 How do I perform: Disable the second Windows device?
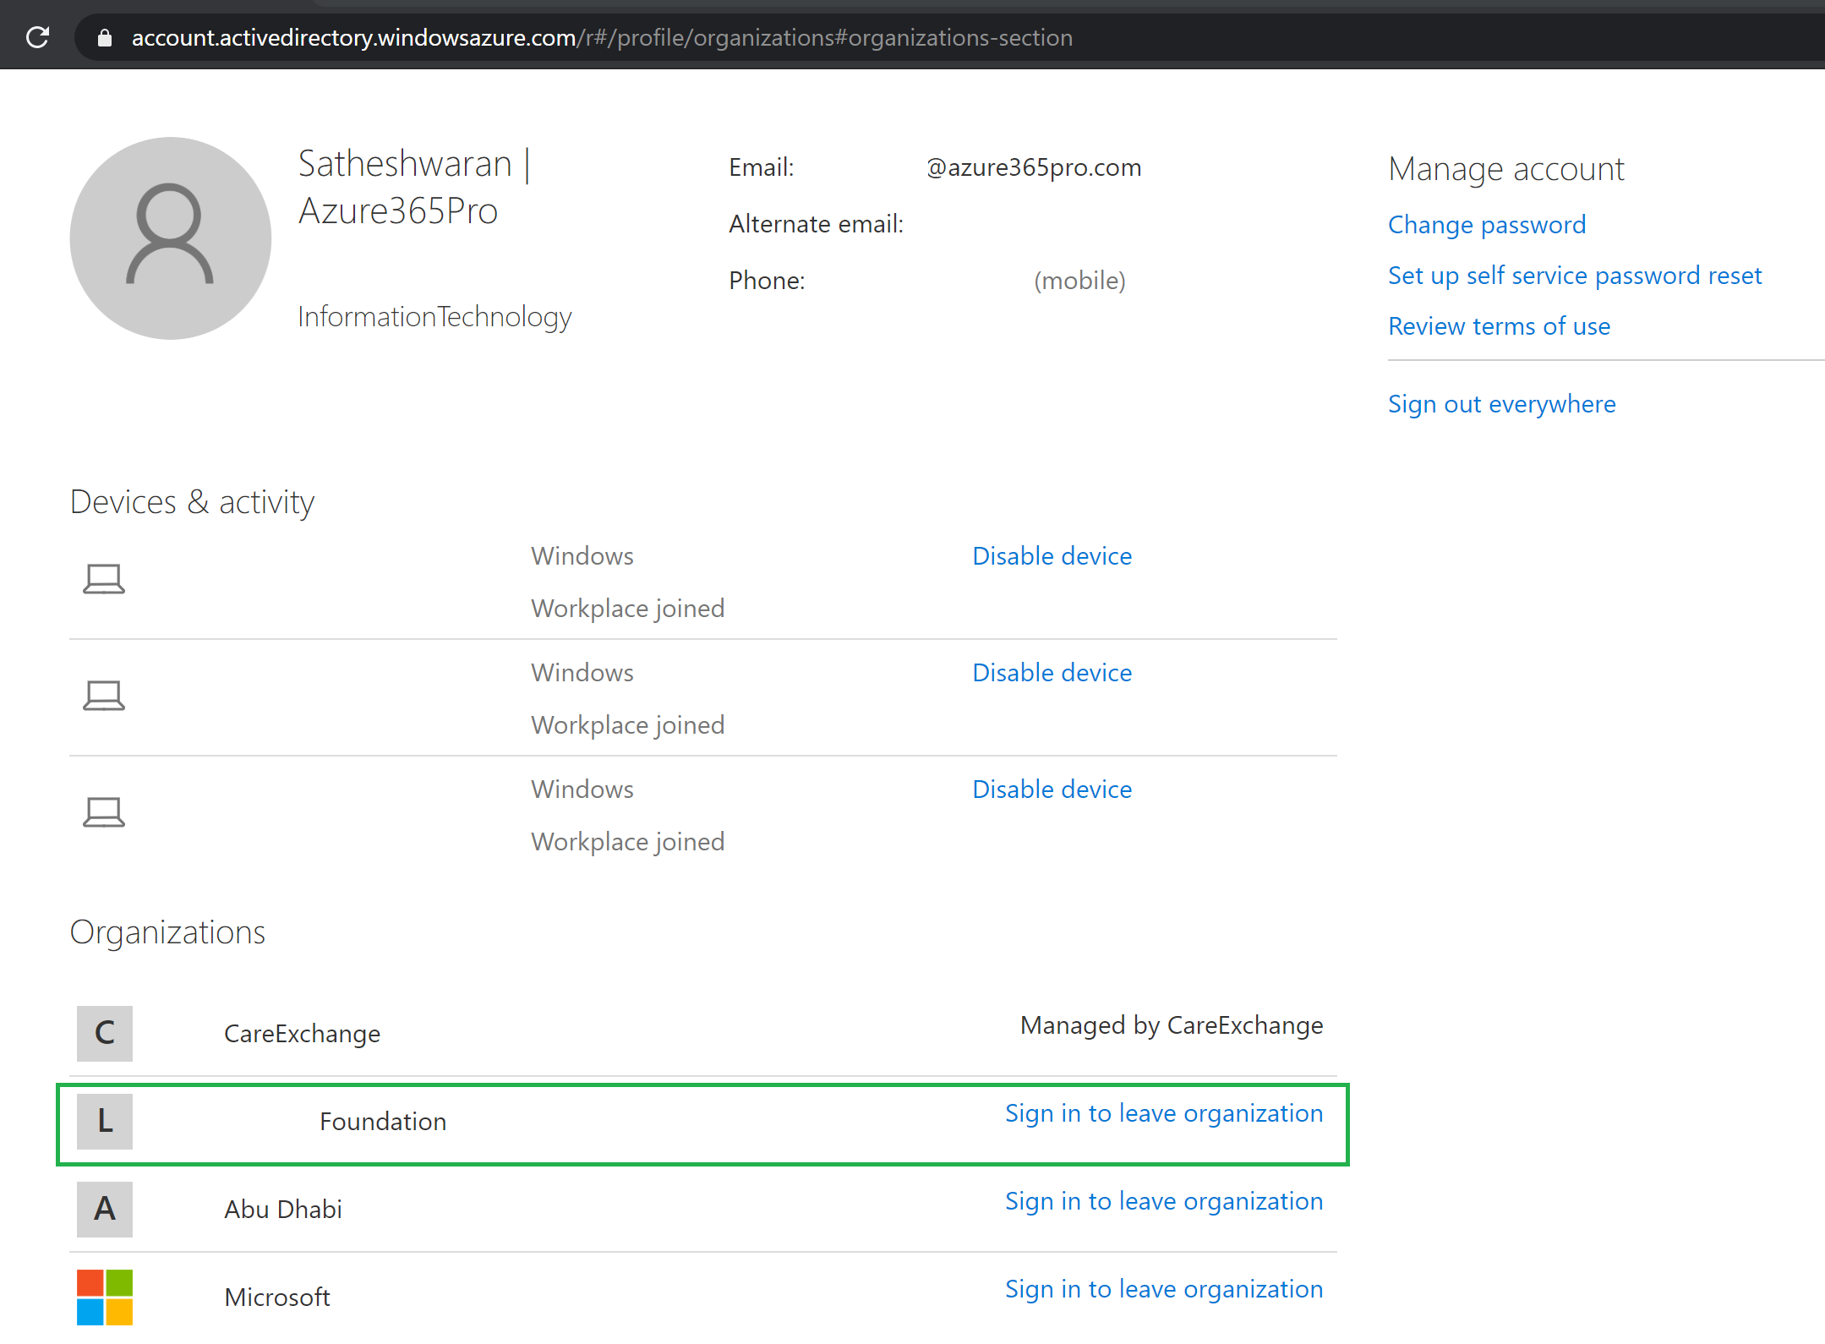coord(1052,673)
